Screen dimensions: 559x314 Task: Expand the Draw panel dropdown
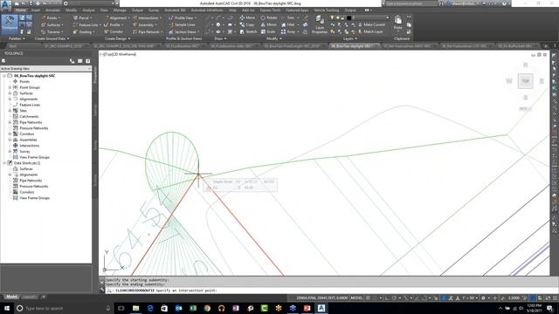coord(220,38)
